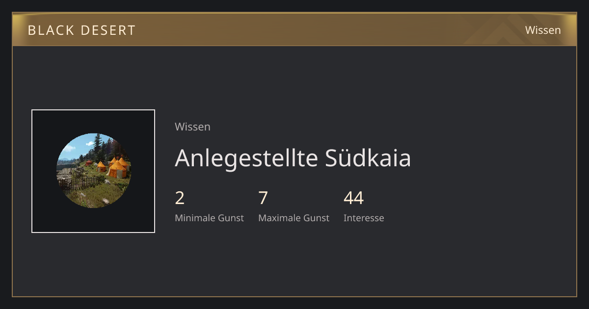Select the Anlegestellte Südkaia title
This screenshot has height=309, width=589.
[x=293, y=158]
